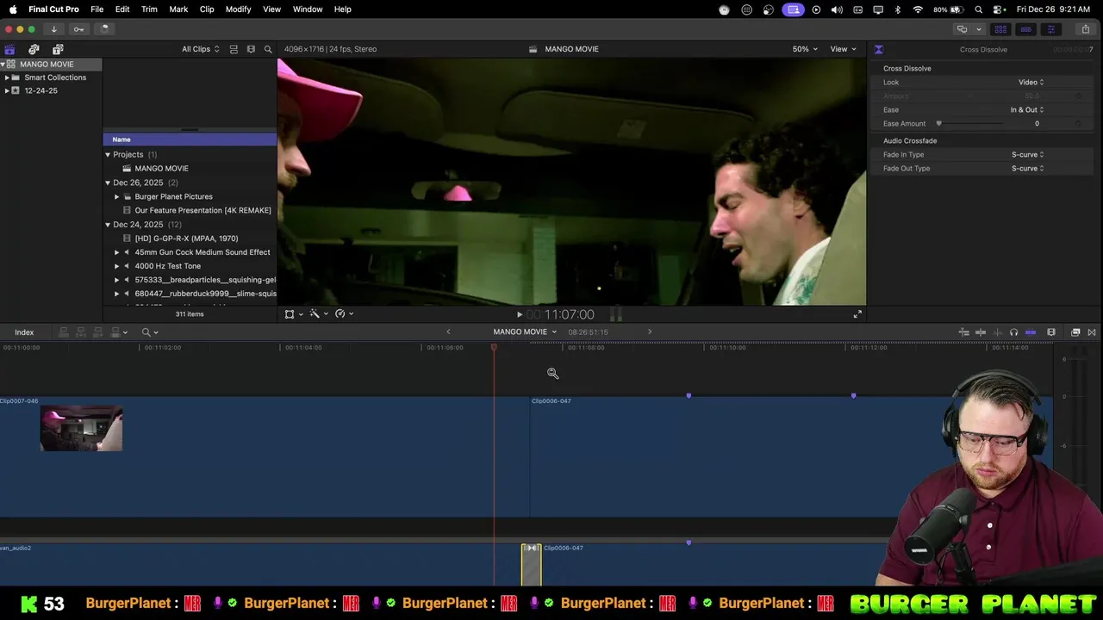Go back in timeline history arrow

448,332
